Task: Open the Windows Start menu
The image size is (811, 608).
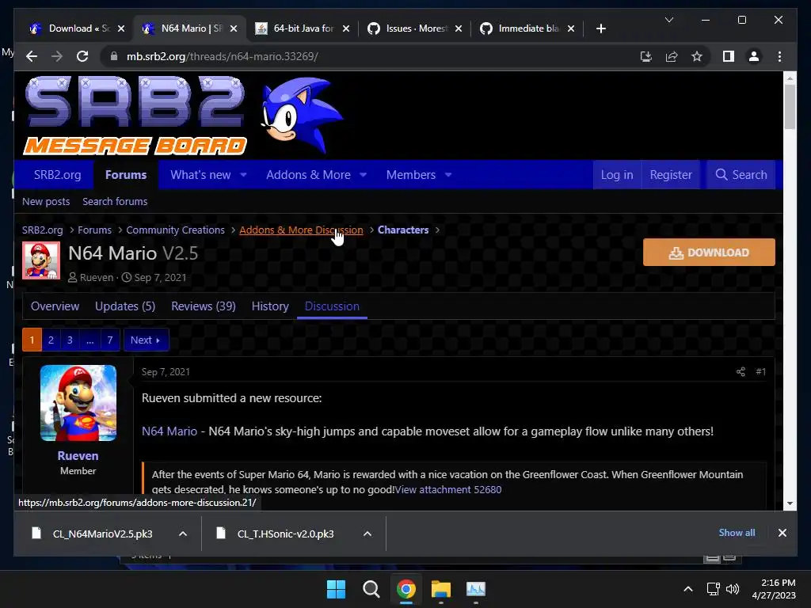Action: 336,589
